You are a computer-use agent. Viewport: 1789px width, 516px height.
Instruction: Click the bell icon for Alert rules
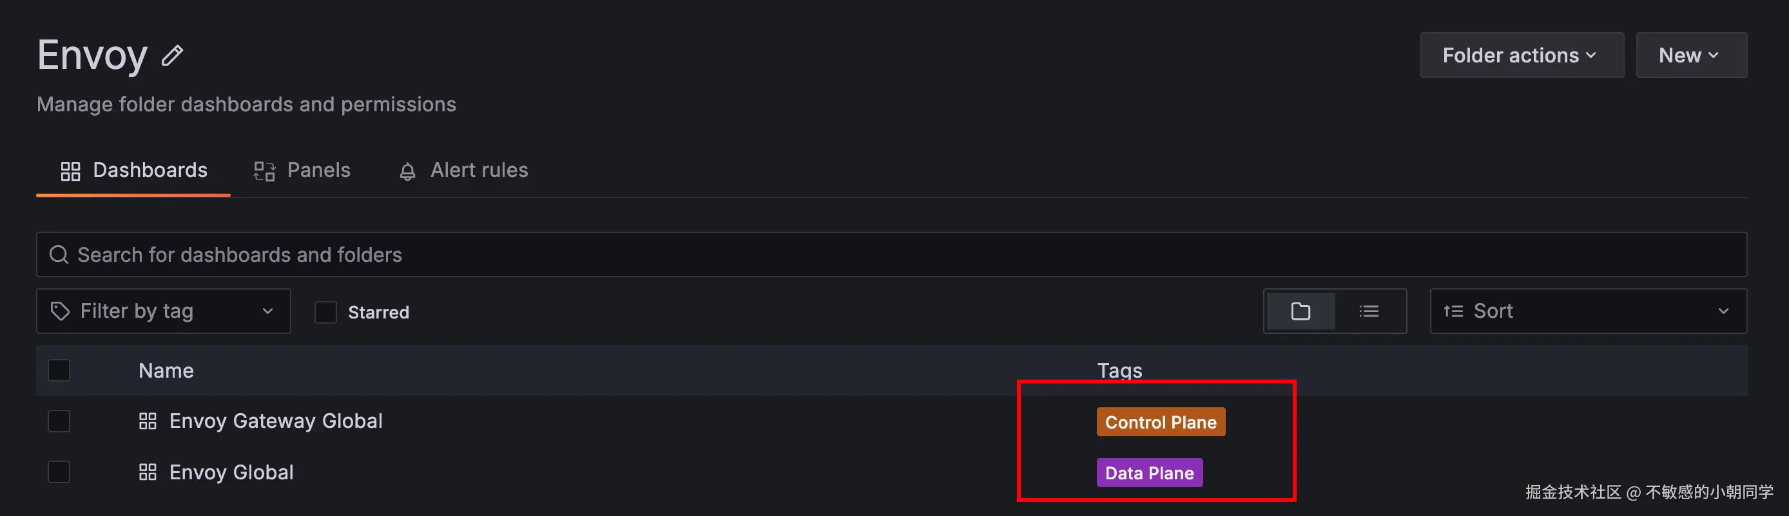pyautogui.click(x=408, y=171)
